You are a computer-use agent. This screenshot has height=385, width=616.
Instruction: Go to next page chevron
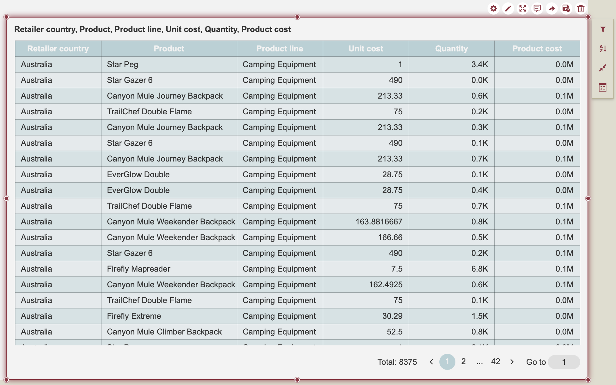(512, 362)
